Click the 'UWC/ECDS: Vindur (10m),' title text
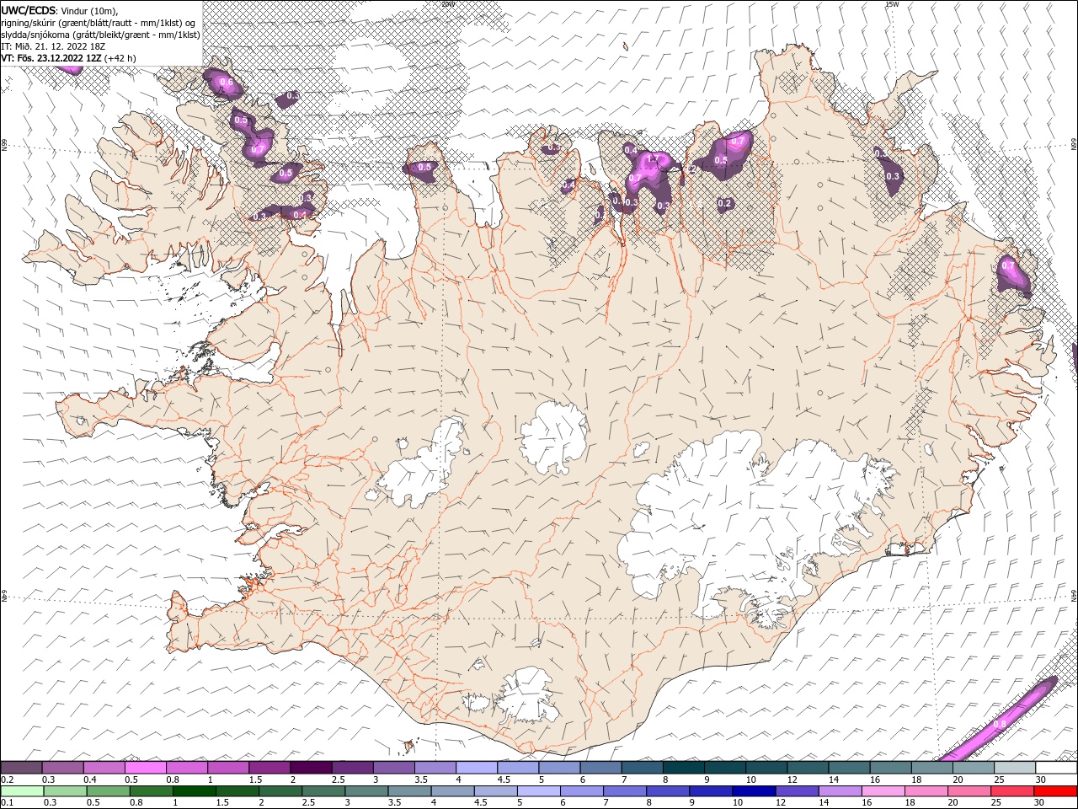Image resolution: width=1078 pixels, height=809 pixels. 60,10
